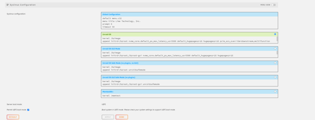Viewport: 315px width, 120px height.
Task: Click the Global Configuration header
Action: [189, 14]
